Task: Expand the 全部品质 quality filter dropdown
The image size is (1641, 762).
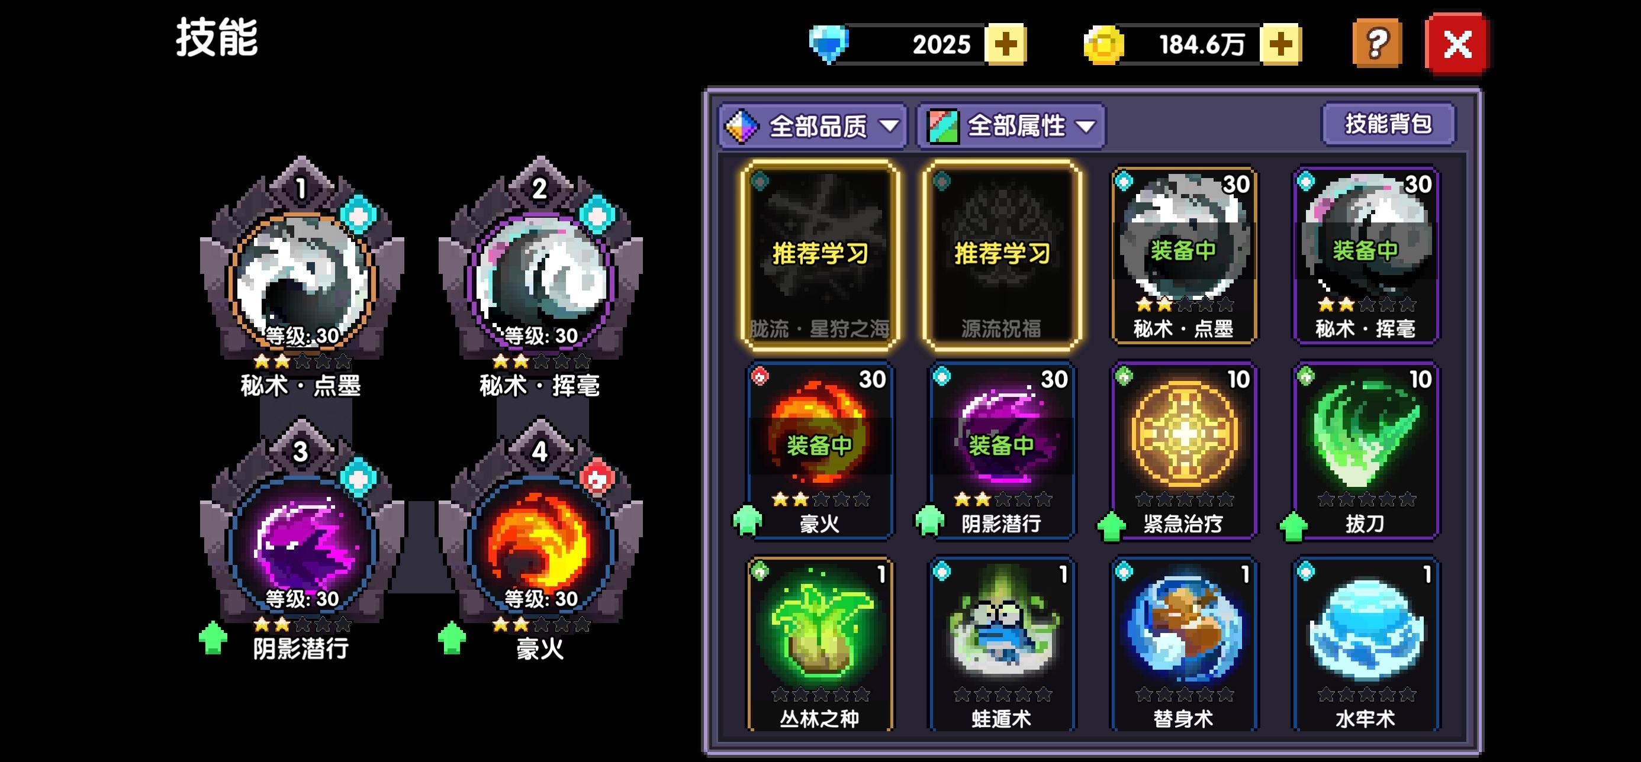Action: pyautogui.click(x=813, y=126)
